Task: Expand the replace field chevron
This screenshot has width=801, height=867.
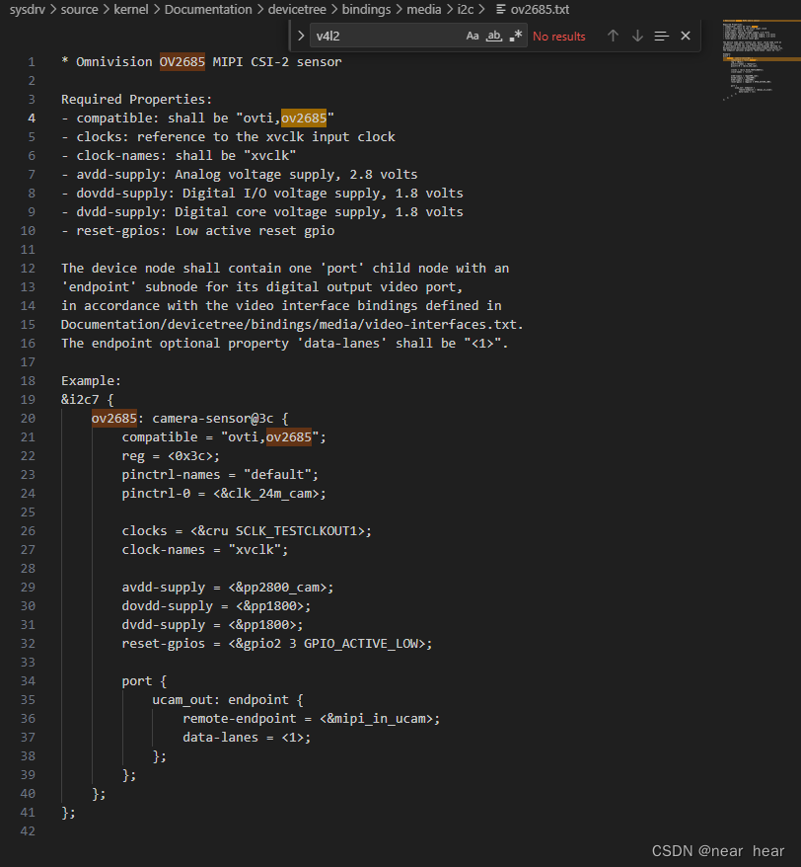Action: tap(301, 36)
